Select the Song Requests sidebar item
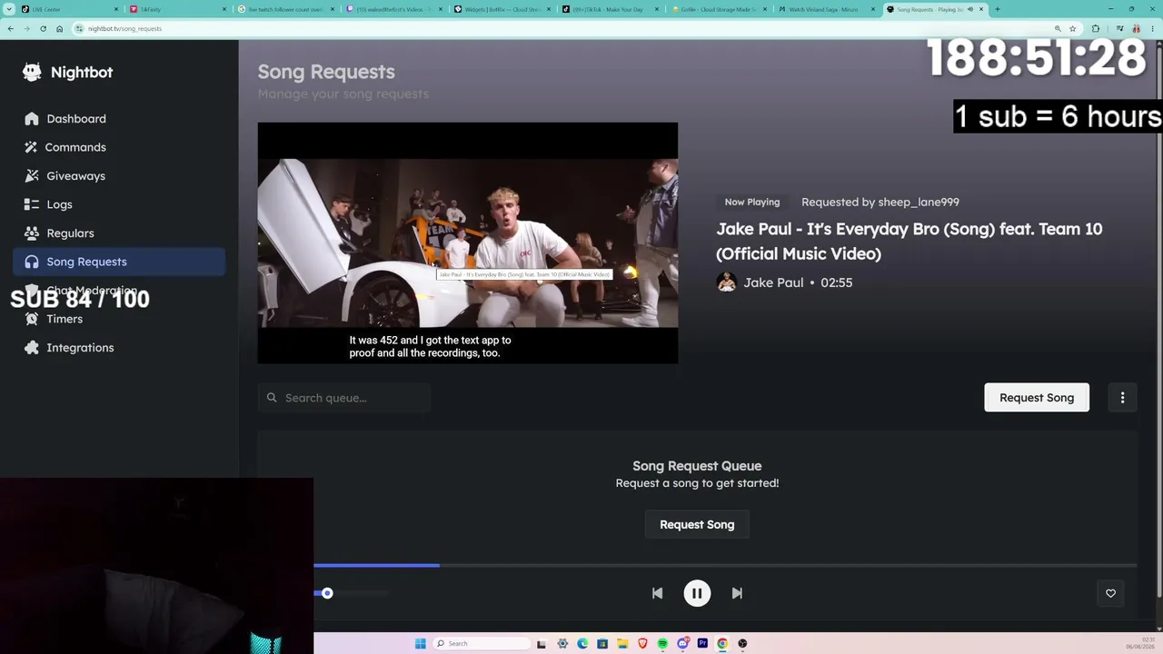1163x654 pixels. pyautogui.click(x=119, y=262)
